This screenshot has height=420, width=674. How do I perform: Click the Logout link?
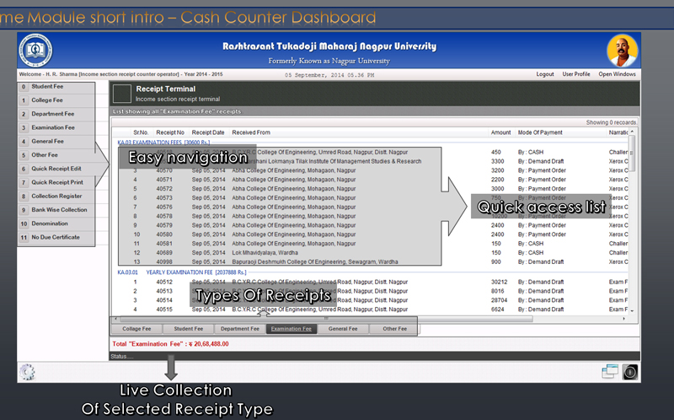(545, 74)
